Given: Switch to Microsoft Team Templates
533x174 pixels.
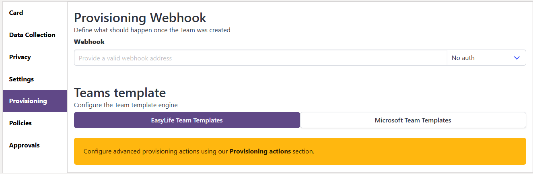Looking at the screenshot, I should [413, 120].
